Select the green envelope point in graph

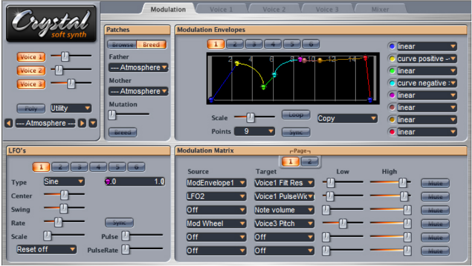click(263, 87)
